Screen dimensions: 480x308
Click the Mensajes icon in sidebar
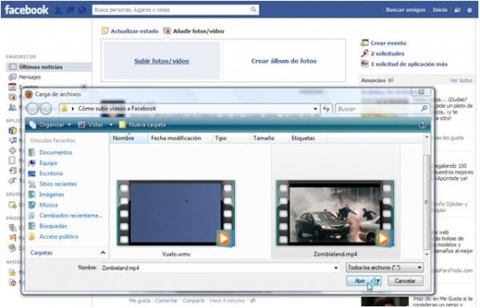tap(12, 77)
